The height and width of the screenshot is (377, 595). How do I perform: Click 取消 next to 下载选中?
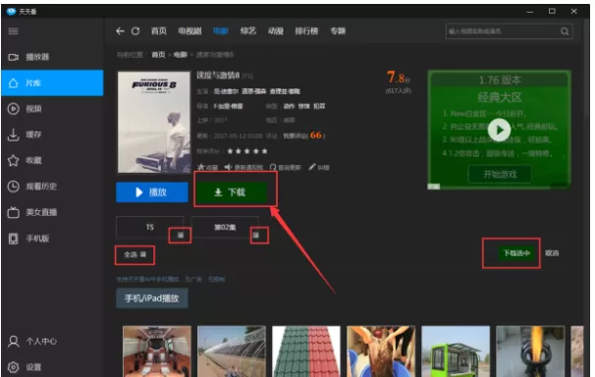(552, 253)
